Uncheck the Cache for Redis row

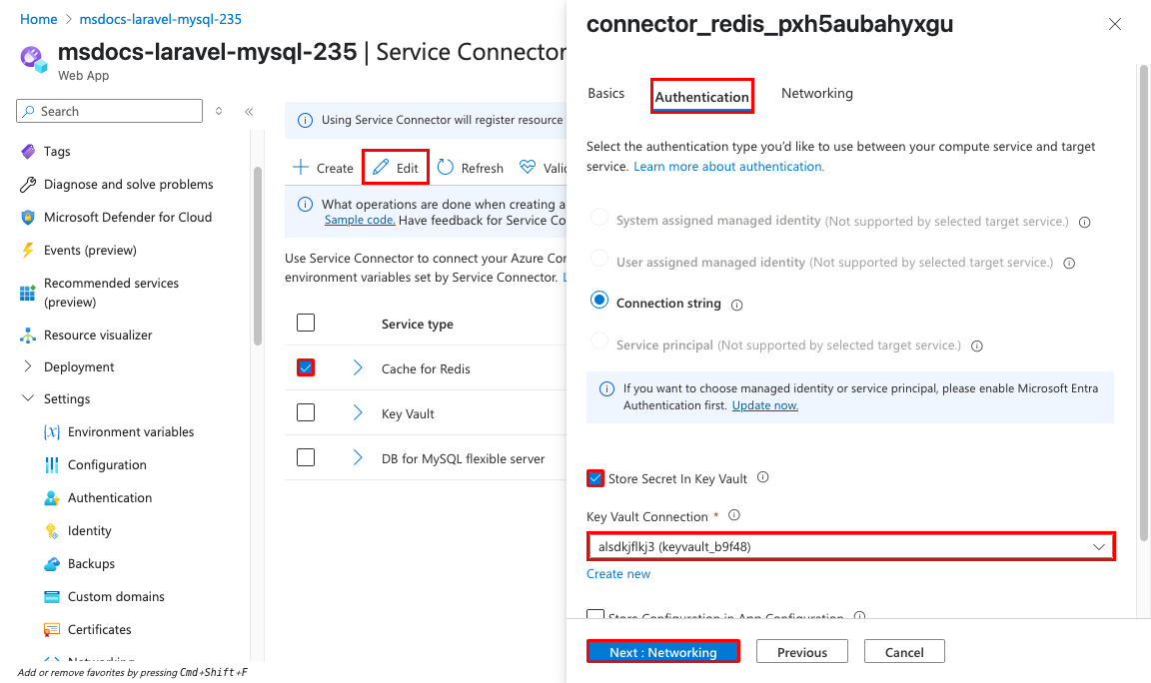point(305,367)
